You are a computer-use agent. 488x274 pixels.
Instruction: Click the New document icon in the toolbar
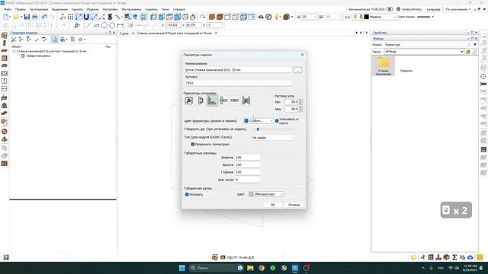(6, 17)
